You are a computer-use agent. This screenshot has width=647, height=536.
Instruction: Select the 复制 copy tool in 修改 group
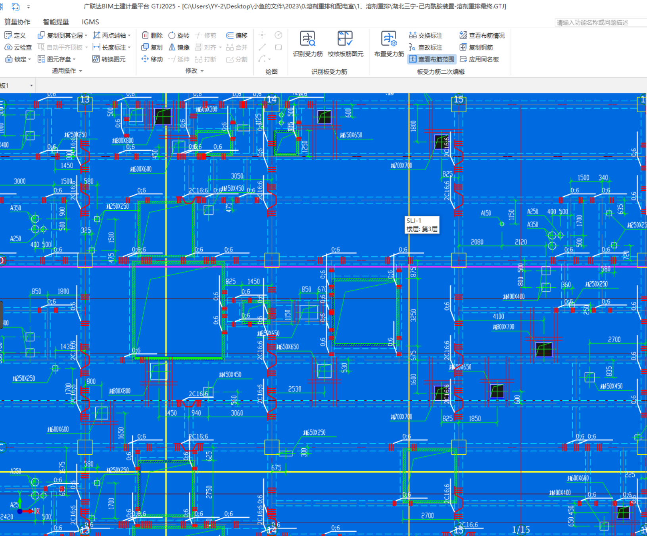pyautogui.click(x=152, y=47)
